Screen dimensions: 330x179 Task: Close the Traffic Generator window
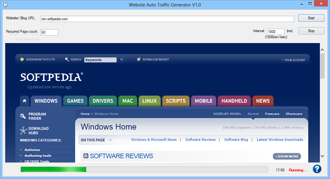tap(321, 4)
